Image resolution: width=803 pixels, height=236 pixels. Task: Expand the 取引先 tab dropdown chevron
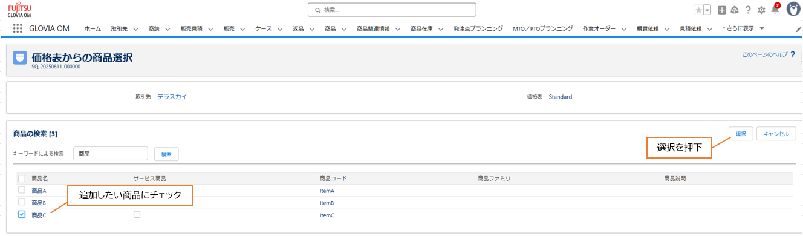(135, 28)
